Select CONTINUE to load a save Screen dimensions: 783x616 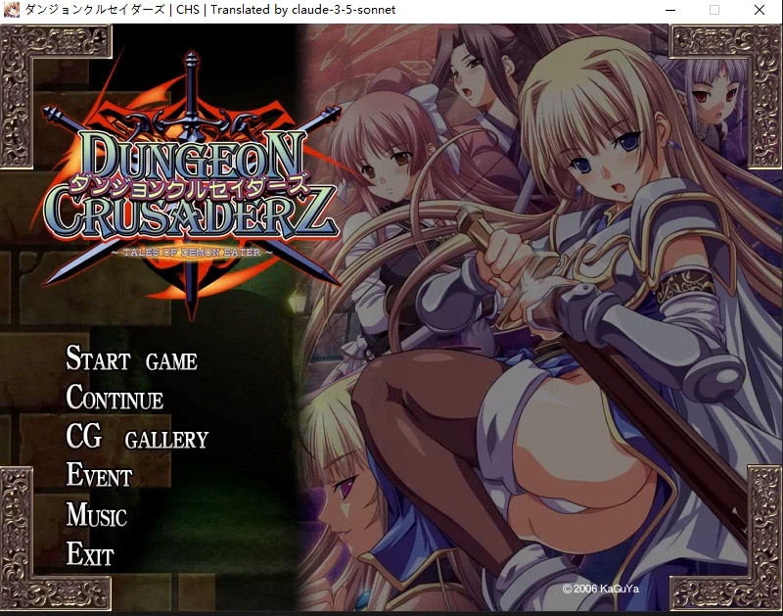[115, 399]
